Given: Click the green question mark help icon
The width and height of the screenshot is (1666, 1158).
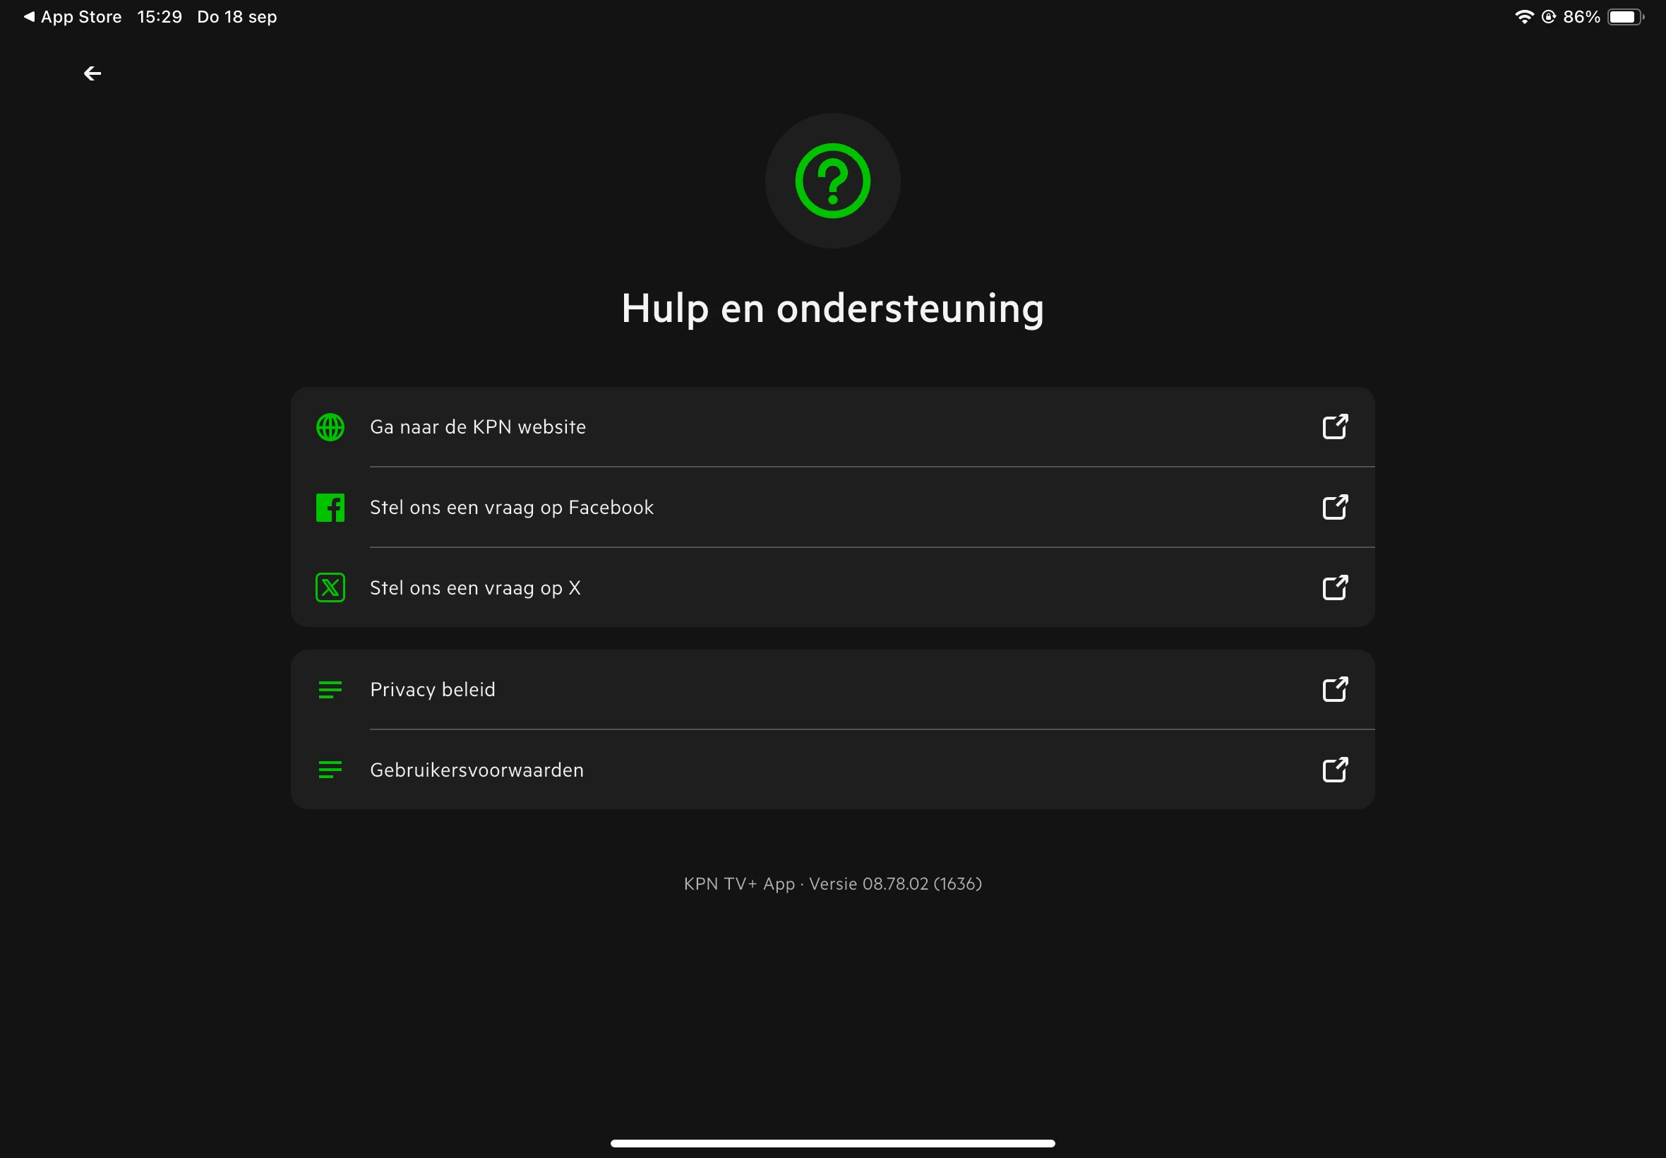Looking at the screenshot, I should click(832, 181).
